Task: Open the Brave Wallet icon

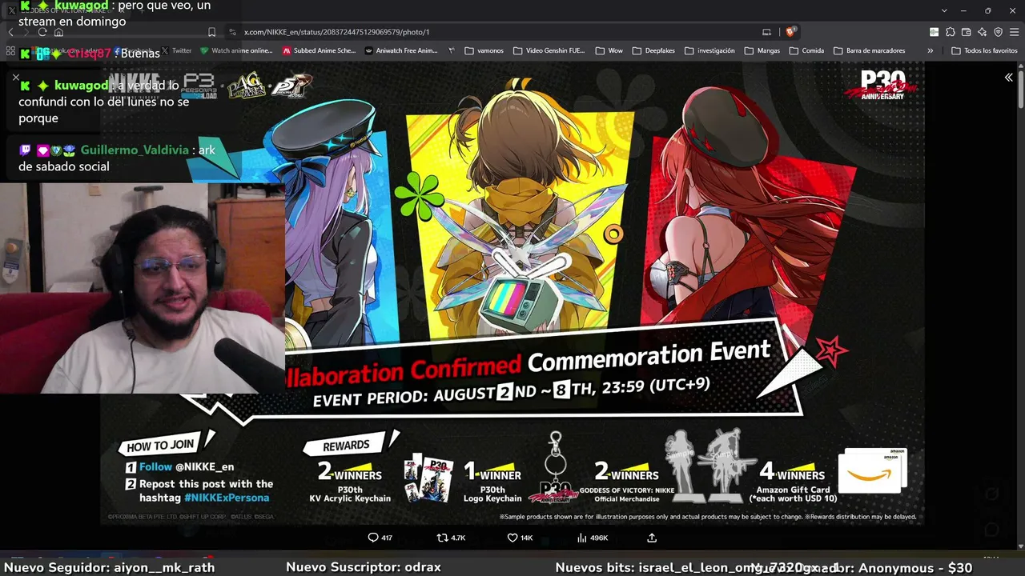Action: click(x=966, y=32)
